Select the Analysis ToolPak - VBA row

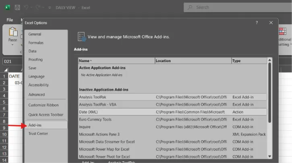click(x=172, y=104)
